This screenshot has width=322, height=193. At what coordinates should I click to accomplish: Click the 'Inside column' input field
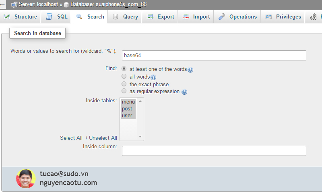tap(214, 151)
